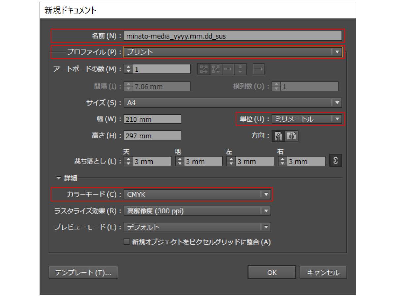Select arrange by column artboard icon

240,69
